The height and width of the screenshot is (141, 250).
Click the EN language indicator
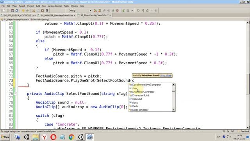tap(219, 137)
